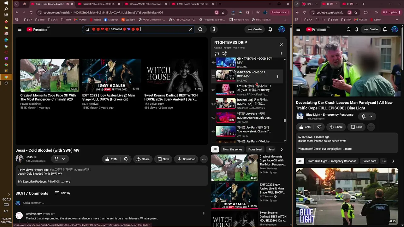
Task: Clear the search box text
Action: [x=191, y=29]
